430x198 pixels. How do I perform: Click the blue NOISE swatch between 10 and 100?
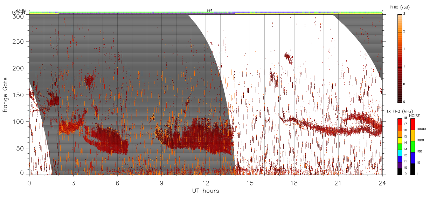click(x=412, y=158)
